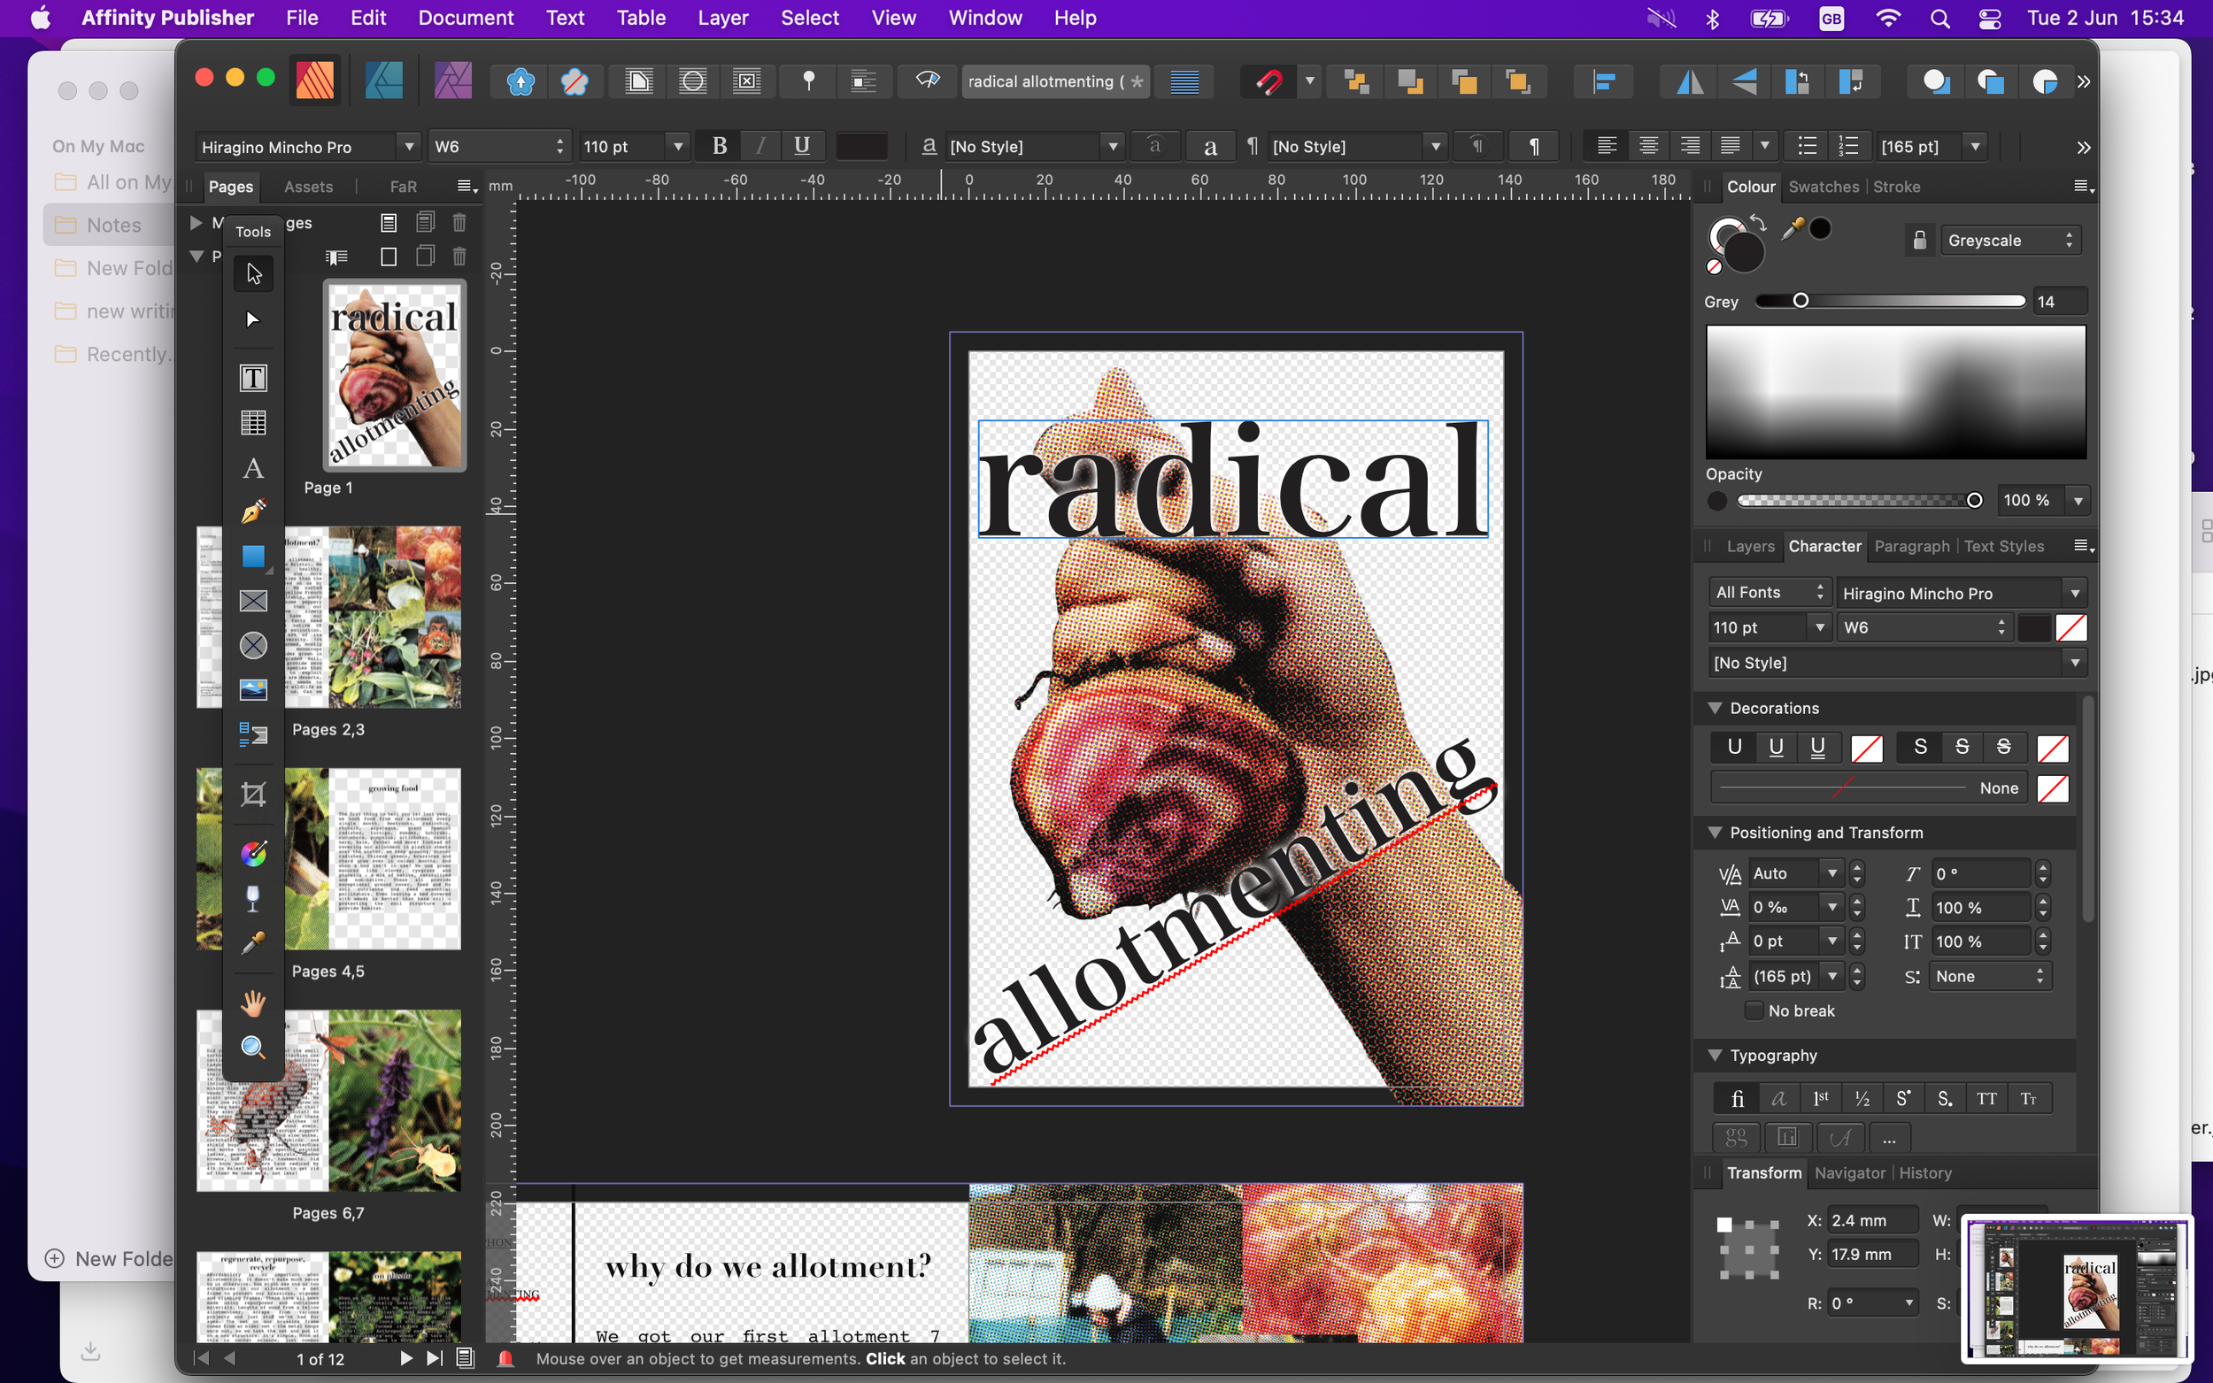Image resolution: width=2213 pixels, height=1383 pixels.
Task: Collapse the Positioning and Transform section
Action: [x=1715, y=833]
